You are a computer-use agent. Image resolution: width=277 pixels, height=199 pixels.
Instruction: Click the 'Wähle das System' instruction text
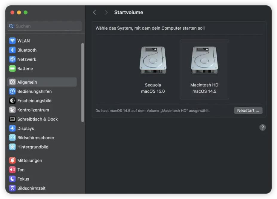[150, 28]
